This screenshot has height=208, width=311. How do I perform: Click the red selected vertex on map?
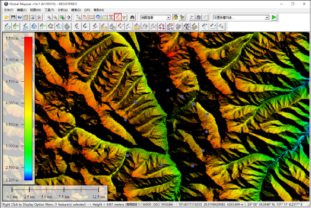click(x=154, y=92)
